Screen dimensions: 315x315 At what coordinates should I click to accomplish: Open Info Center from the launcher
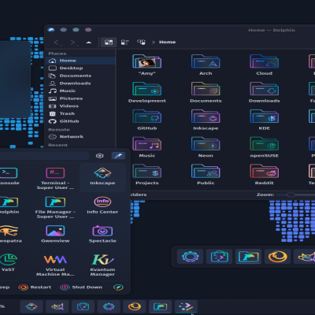coord(102,206)
